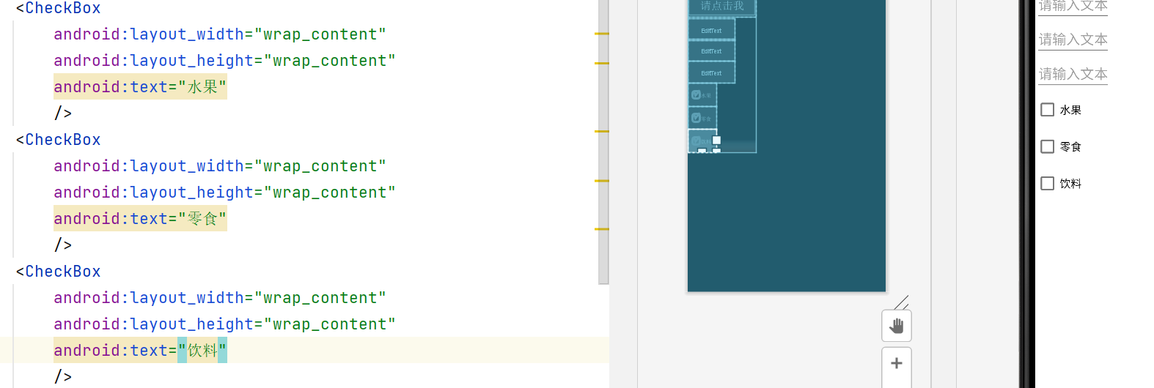The height and width of the screenshot is (388, 1154).
Task: Select 饮料 checkbox in blueprint view
Action: [702, 141]
